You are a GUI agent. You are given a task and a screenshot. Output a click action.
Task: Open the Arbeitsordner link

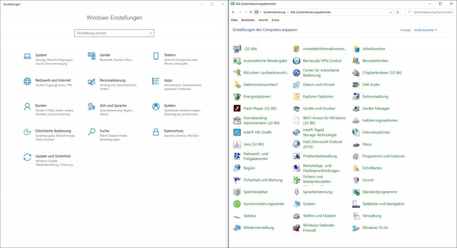tap(374, 49)
